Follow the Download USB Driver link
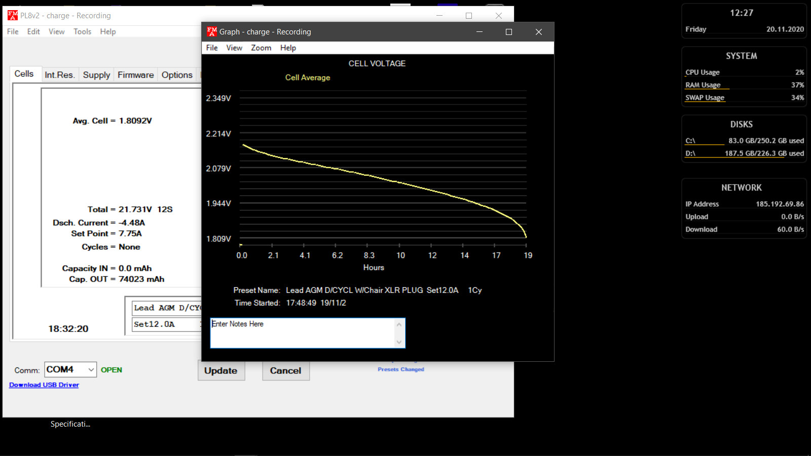811x456 pixels. coord(44,385)
